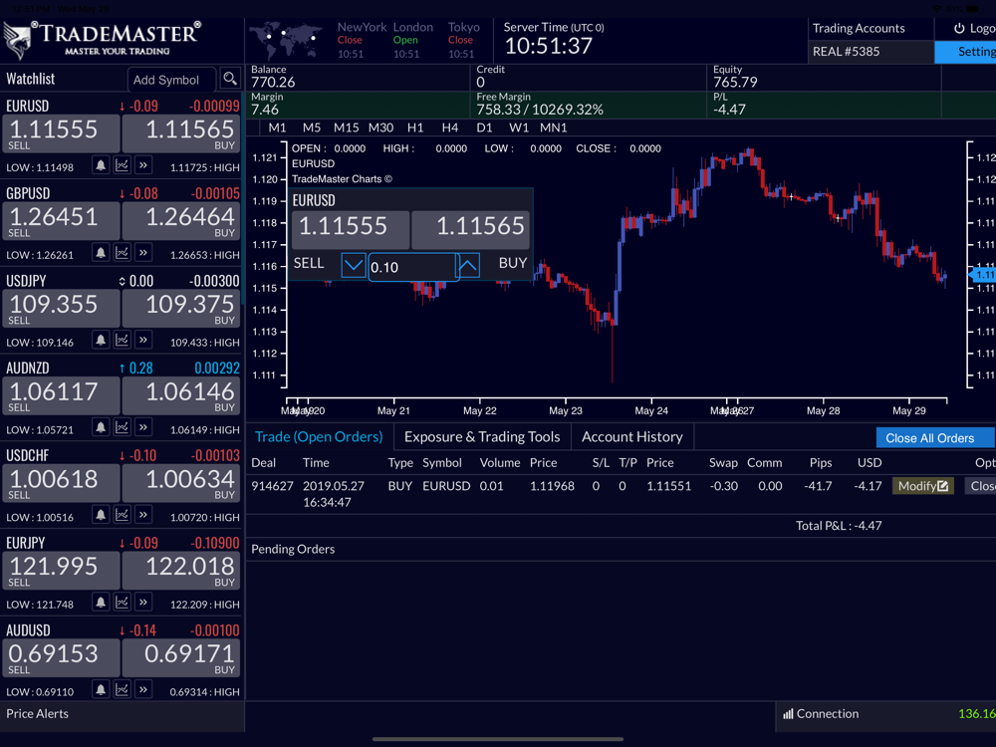This screenshot has height=747, width=996.
Task: Expand EURUSD details with double-arrow icon
Action: pos(143,165)
